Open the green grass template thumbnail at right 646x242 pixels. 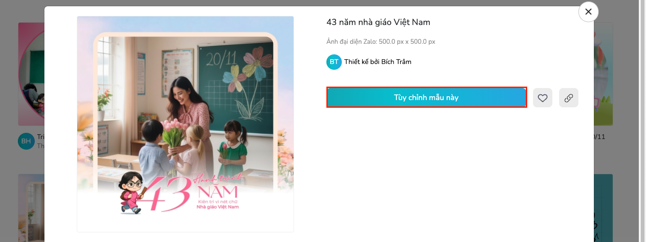pyautogui.click(x=603, y=74)
